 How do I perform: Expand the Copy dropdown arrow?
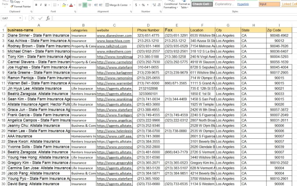pos(23,1)
